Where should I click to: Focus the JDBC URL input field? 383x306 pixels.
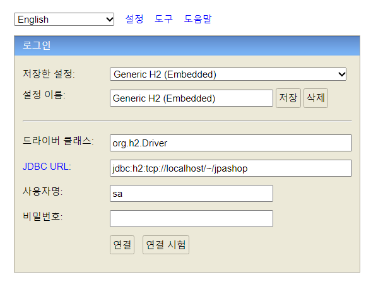tap(231, 168)
